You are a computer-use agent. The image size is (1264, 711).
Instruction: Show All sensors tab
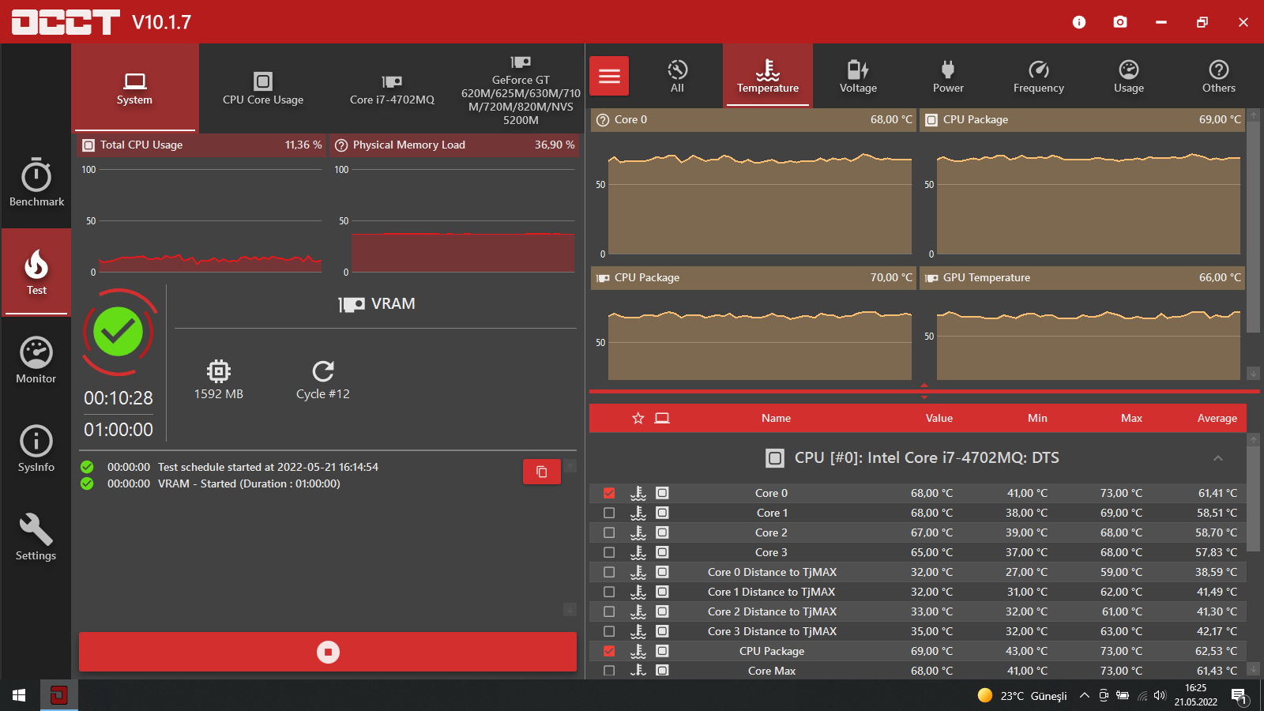[x=677, y=76]
